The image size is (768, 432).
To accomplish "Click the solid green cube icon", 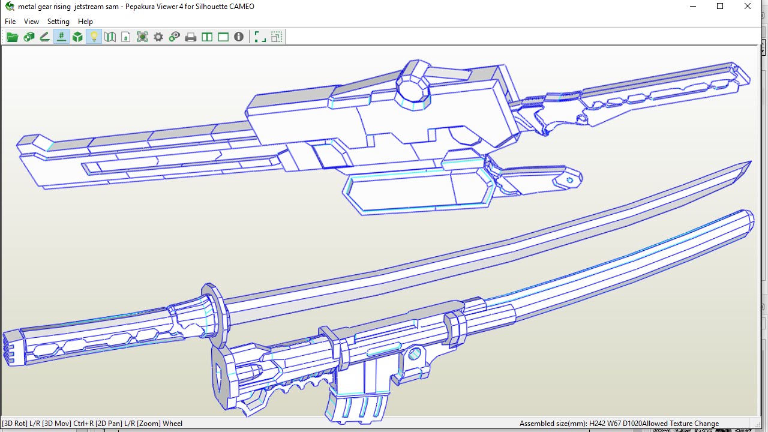I will pyautogui.click(x=77, y=37).
